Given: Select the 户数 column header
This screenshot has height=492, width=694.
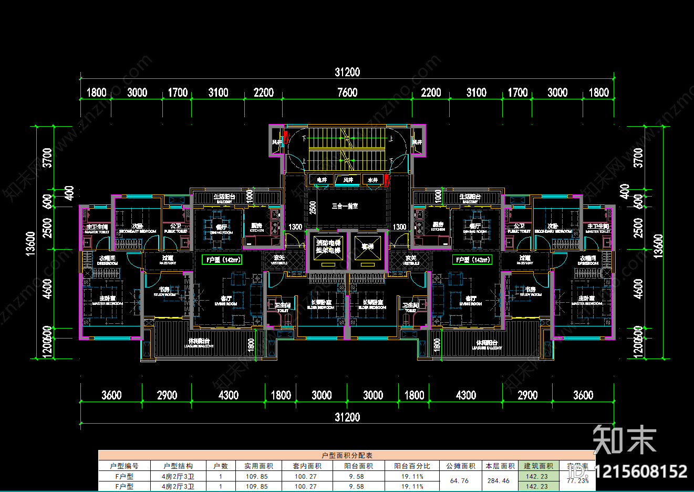Looking at the screenshot, I should click(x=221, y=466).
